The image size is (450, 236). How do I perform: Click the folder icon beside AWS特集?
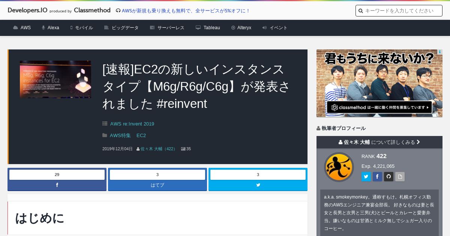(105, 136)
